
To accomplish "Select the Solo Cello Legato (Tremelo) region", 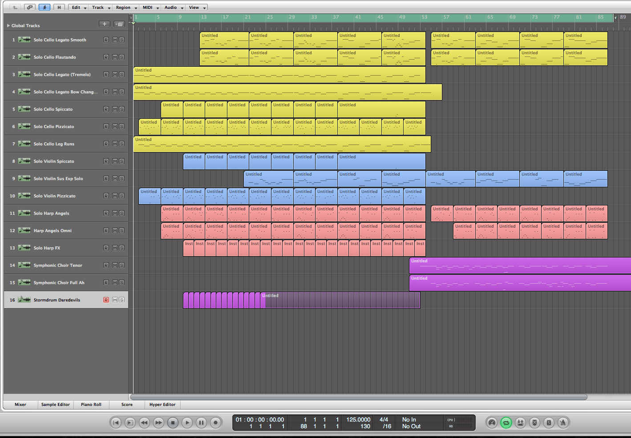I will (x=279, y=74).
